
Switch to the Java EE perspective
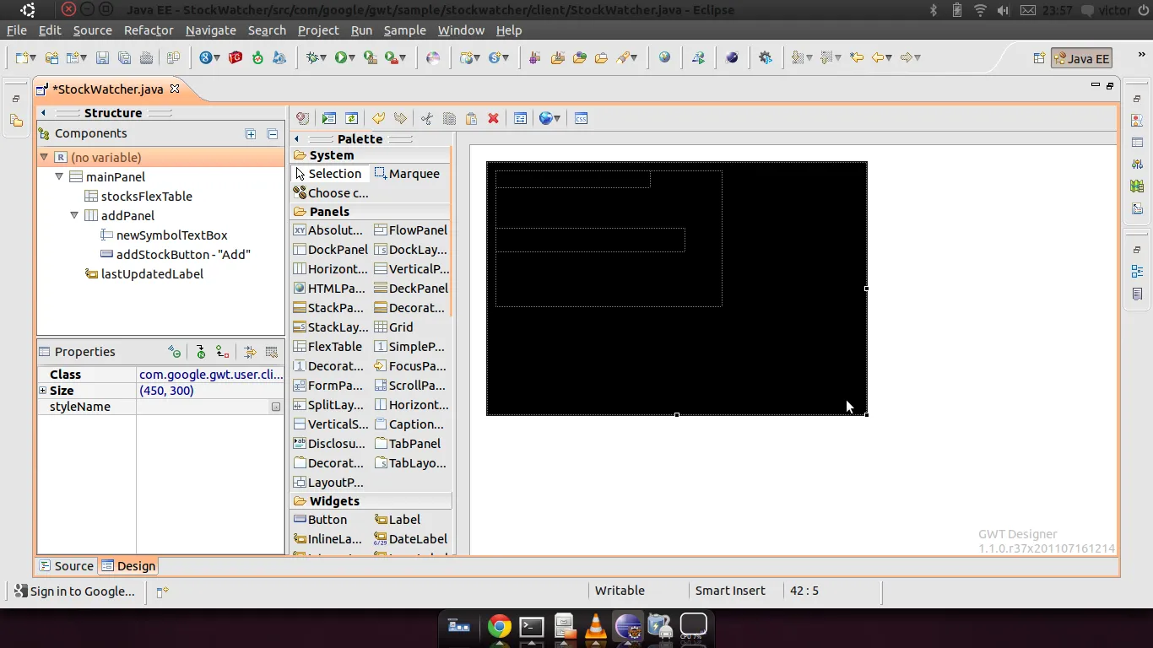(1080, 58)
